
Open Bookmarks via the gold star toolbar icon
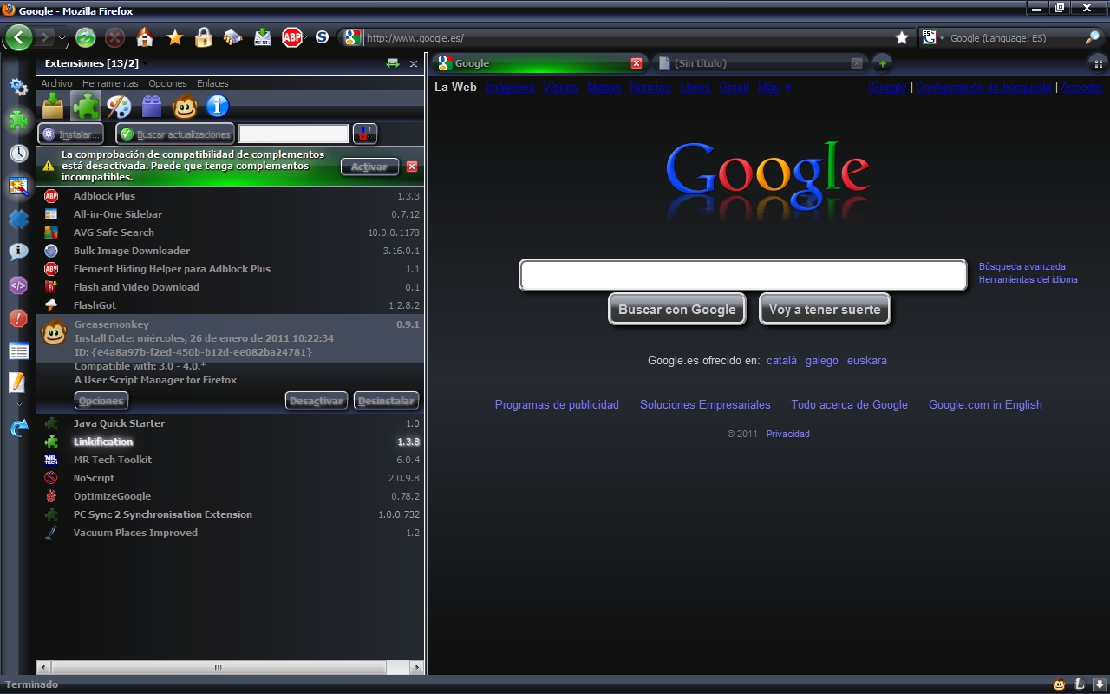[x=174, y=37]
